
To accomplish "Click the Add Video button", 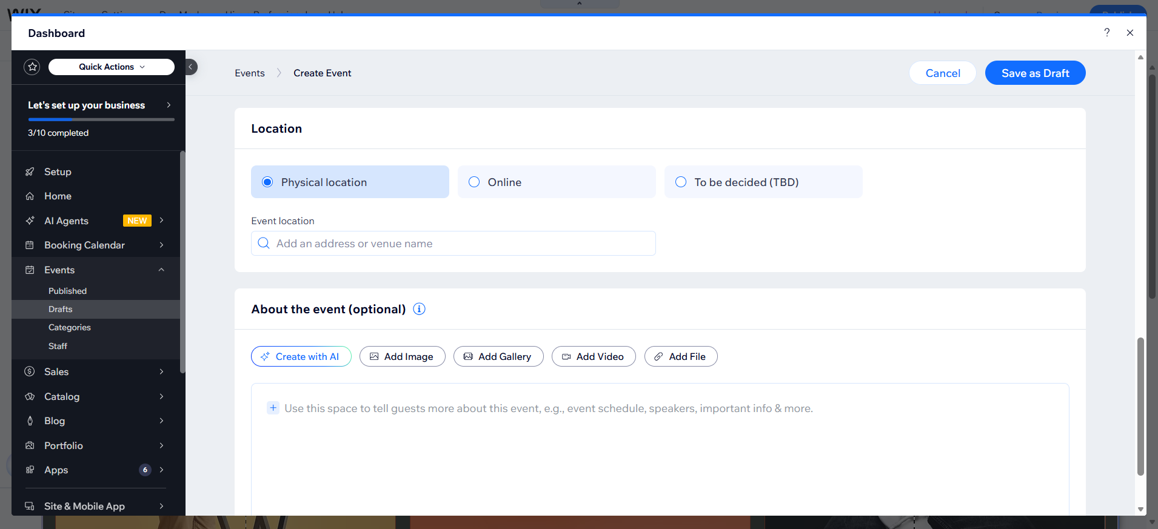I will click(x=594, y=356).
